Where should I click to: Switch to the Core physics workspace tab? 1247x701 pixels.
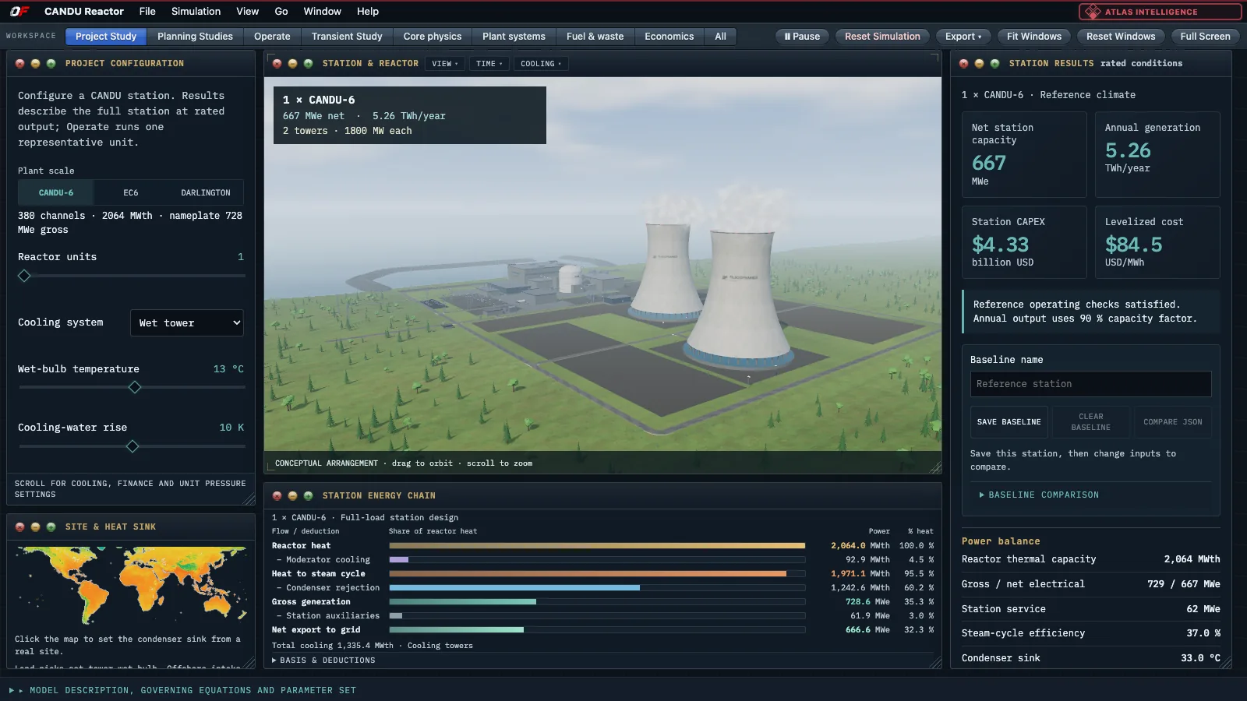tap(433, 37)
